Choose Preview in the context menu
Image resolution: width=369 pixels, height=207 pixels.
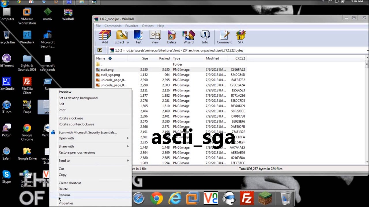tap(91, 92)
